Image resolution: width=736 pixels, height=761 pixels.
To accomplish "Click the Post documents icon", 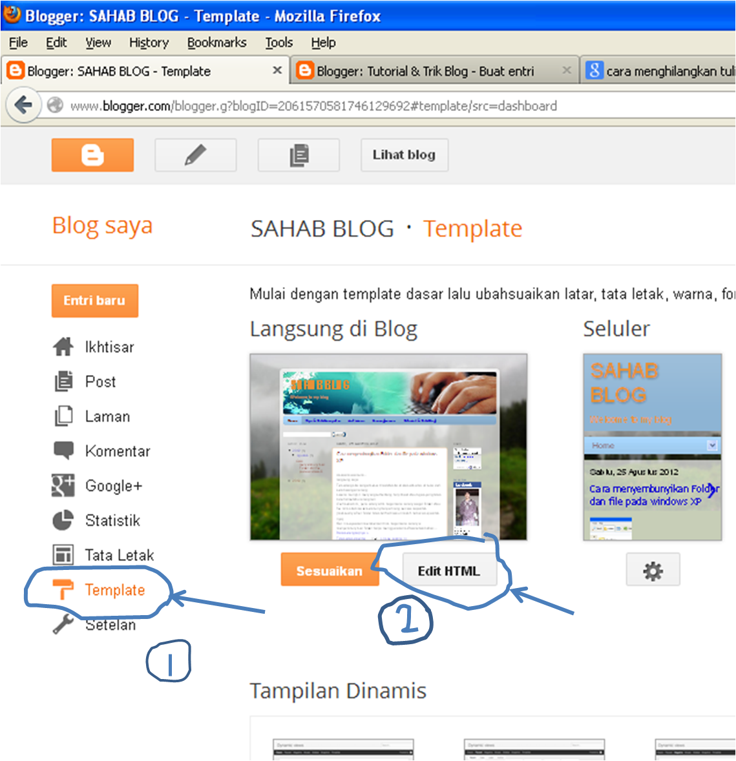I will click(63, 381).
